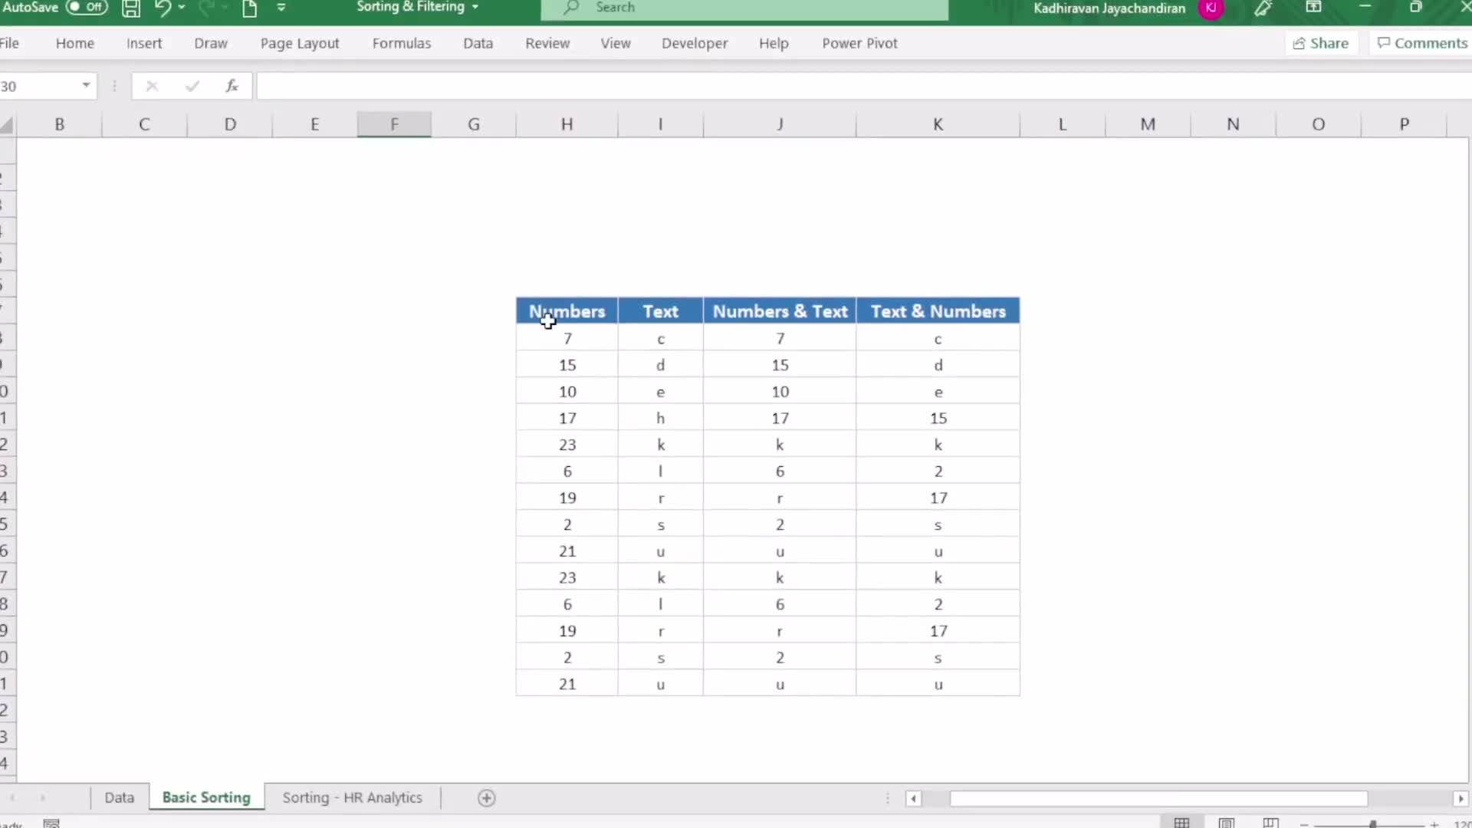This screenshot has height=828, width=1472.
Task: Open the Name Box dropdown arrow
Action: click(x=86, y=86)
